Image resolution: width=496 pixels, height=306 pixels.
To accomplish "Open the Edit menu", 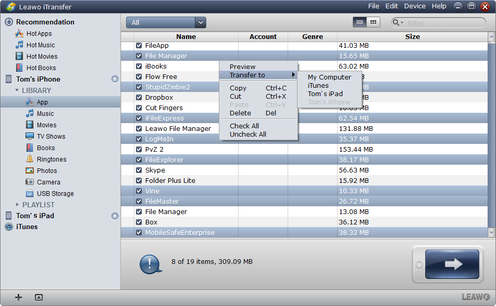I will point(392,6).
